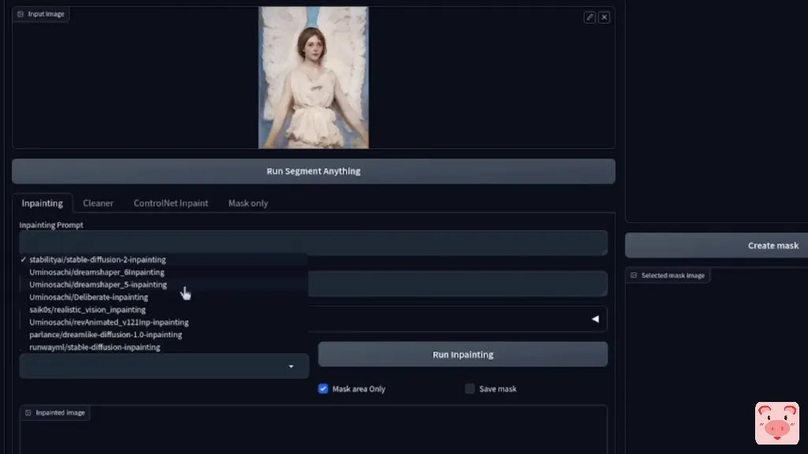Click the Inpainted image label icon
Viewport: 808px width, 454px height.
tap(28, 413)
